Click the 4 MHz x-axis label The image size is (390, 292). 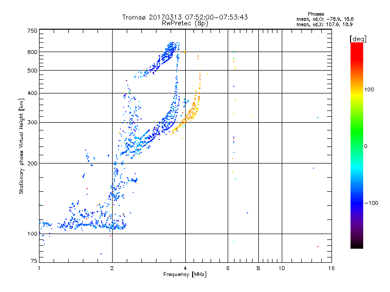185,268
